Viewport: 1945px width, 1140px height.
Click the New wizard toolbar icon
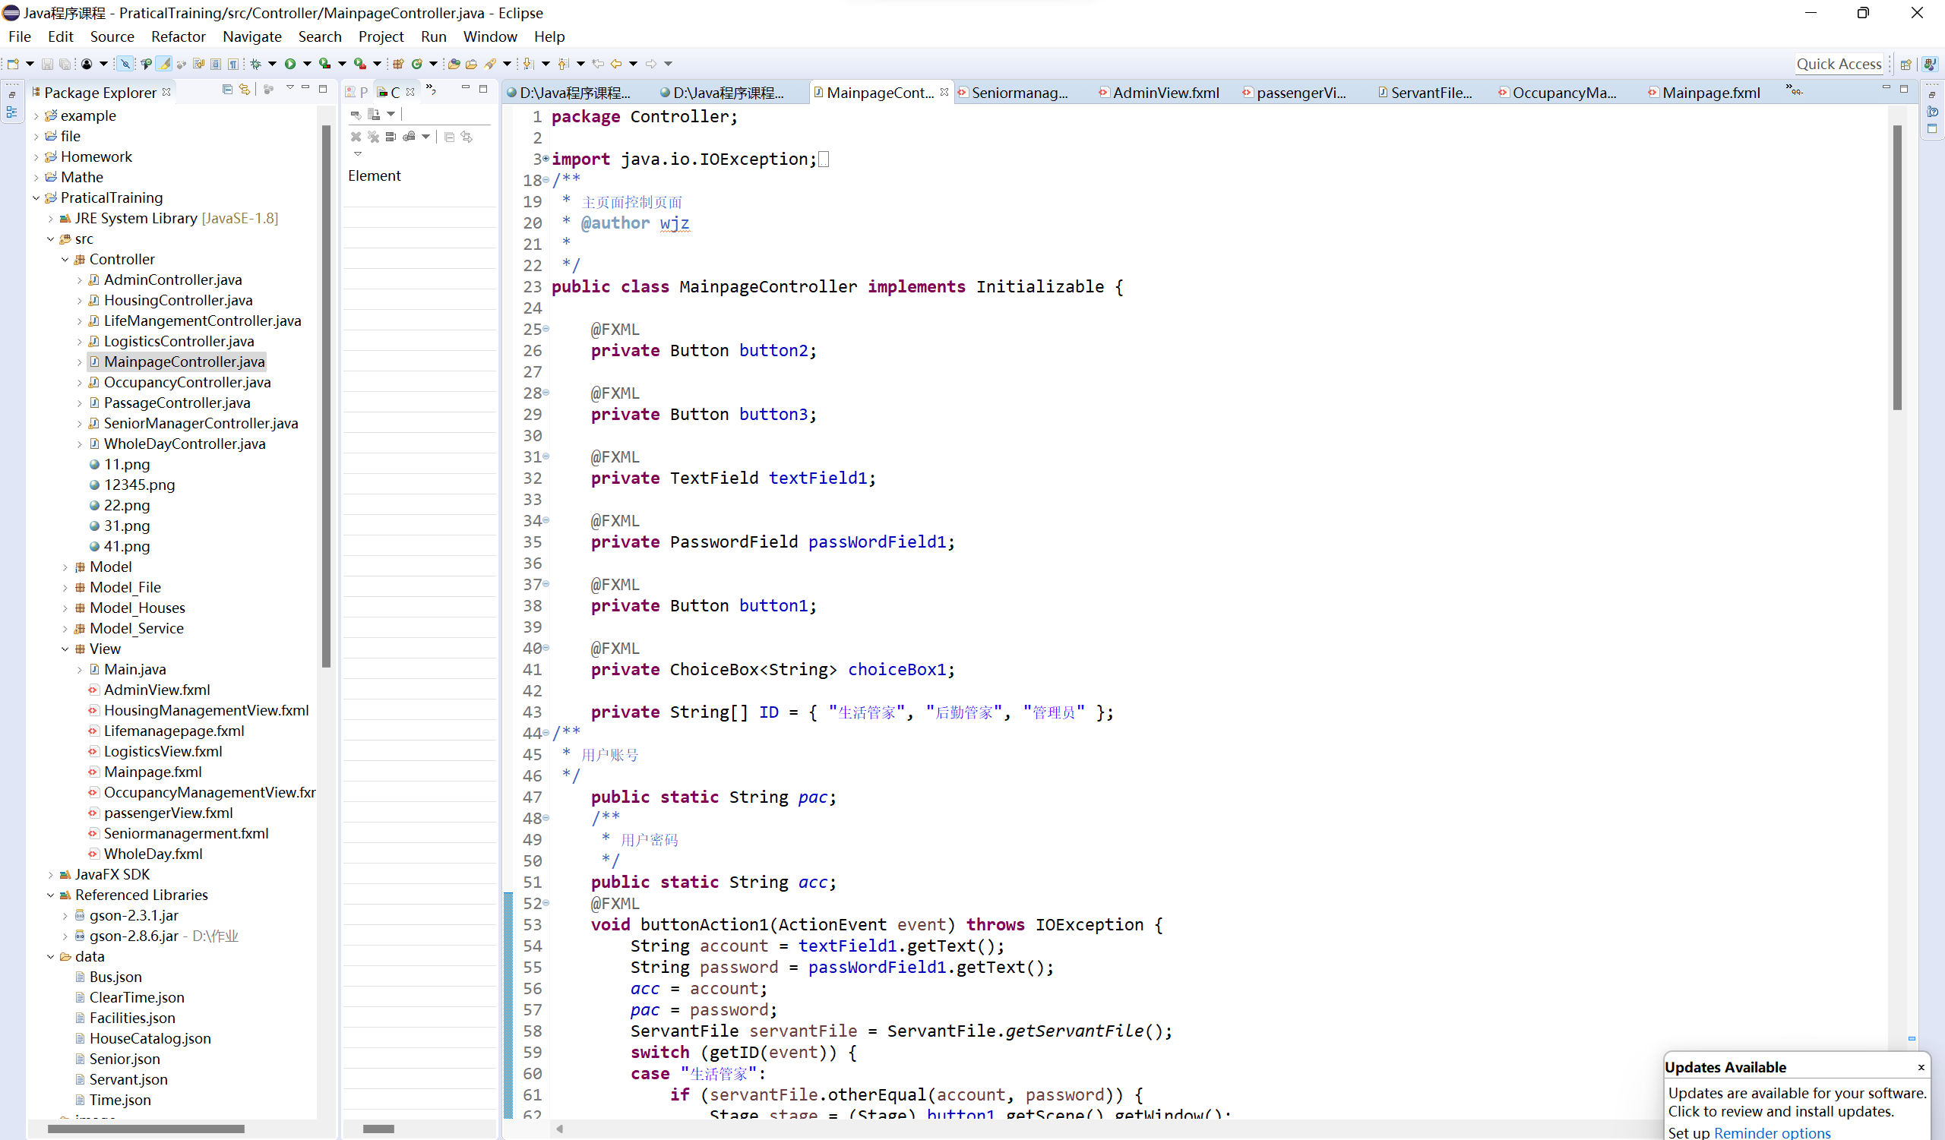[13, 63]
